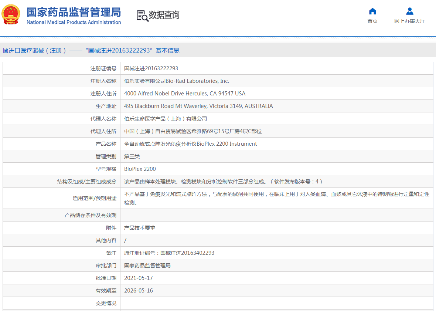The image size is (436, 311).
Task: Click the document icon before 进口医疗器械
Action: click(x=5, y=50)
